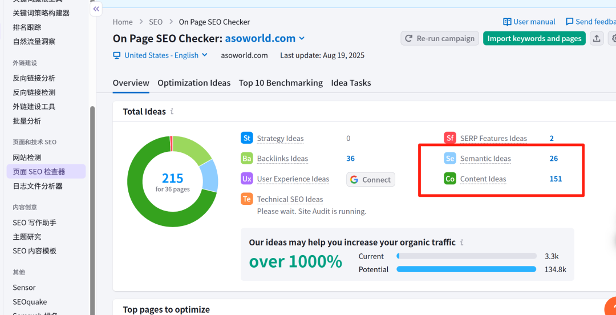Open the Technical SEO Ideas link
Viewport: 616px width, 315px height.
[x=290, y=199]
